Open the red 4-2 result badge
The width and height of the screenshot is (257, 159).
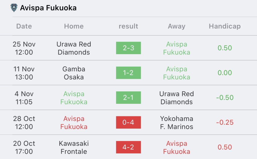click(x=128, y=147)
